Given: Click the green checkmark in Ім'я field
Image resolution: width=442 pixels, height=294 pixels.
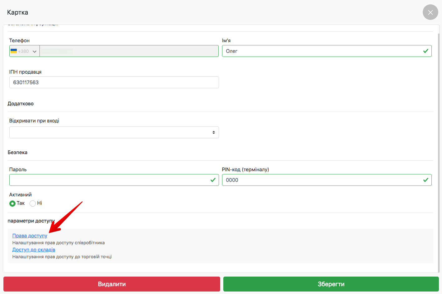Looking at the screenshot, I should click(x=426, y=51).
